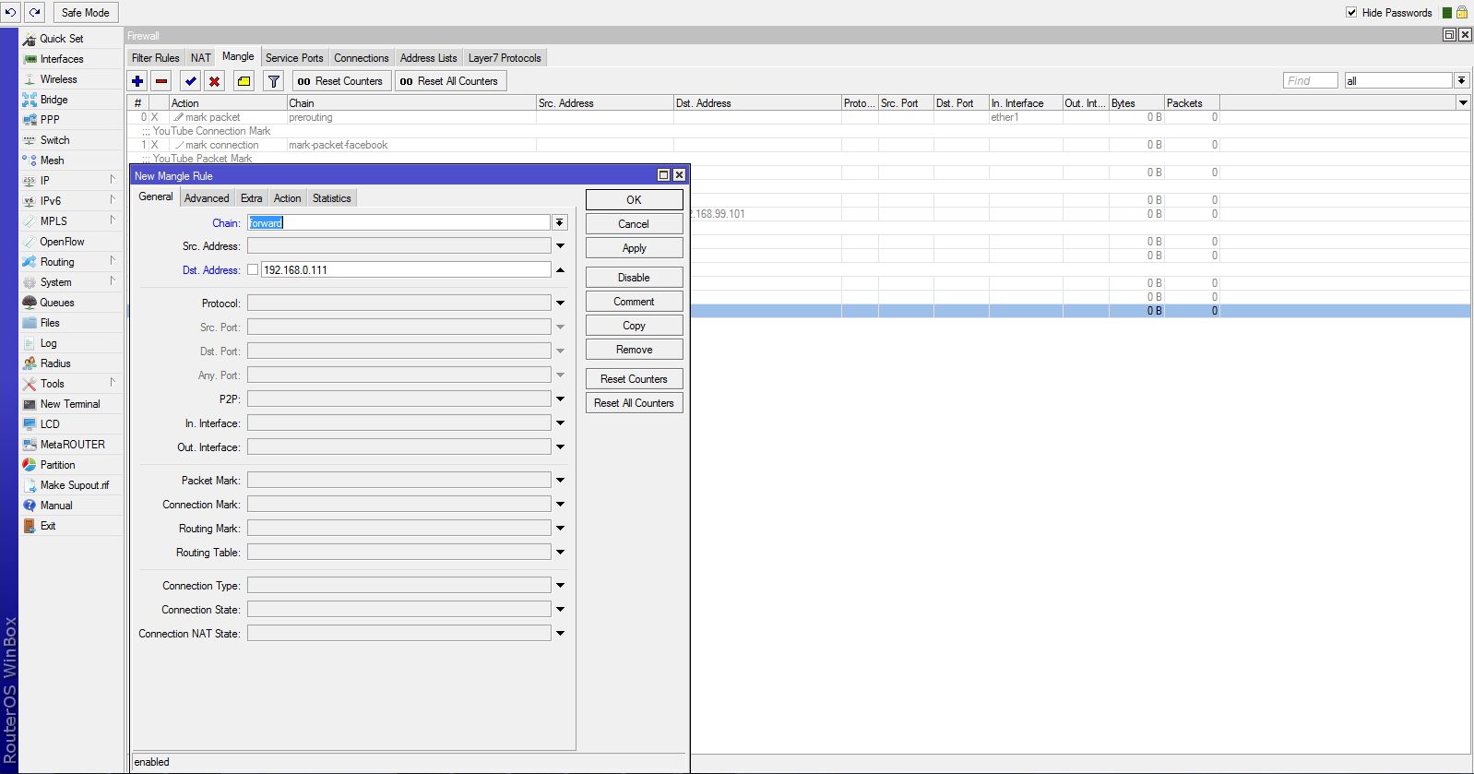Viewport: 1474px width, 774px height.
Task: Click the red minus remove rule icon
Action: click(x=161, y=81)
